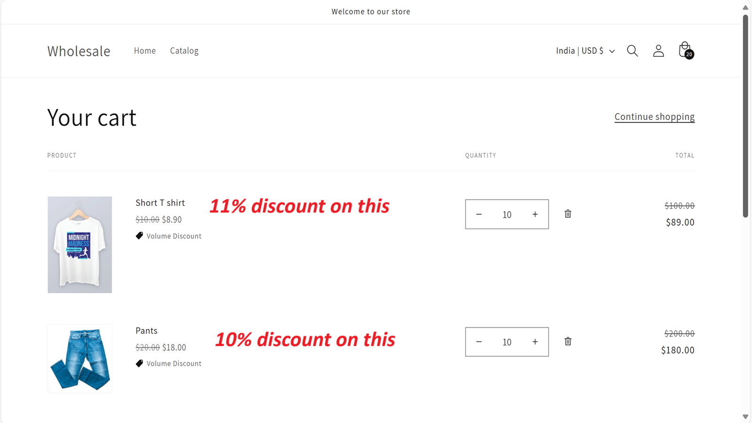Click the Wholesale store logo link
The width and height of the screenshot is (752, 423).
click(x=79, y=51)
